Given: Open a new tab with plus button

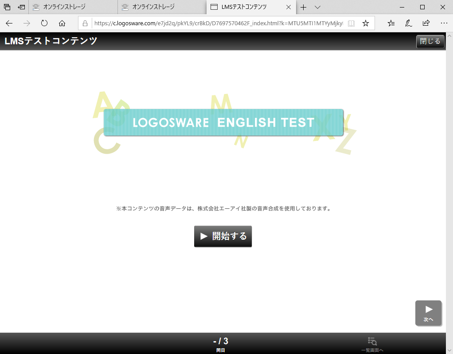Looking at the screenshot, I should (x=303, y=7).
